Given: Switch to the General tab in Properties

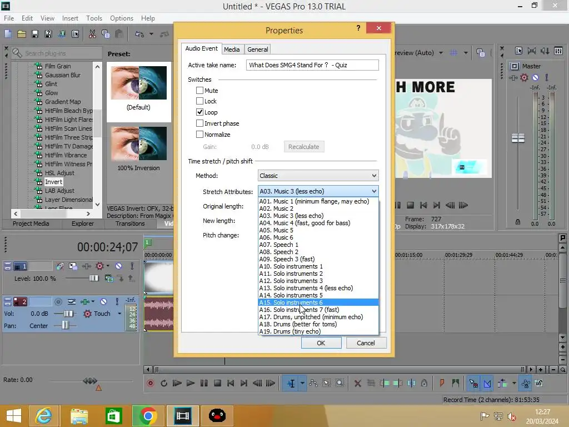Looking at the screenshot, I should (258, 49).
